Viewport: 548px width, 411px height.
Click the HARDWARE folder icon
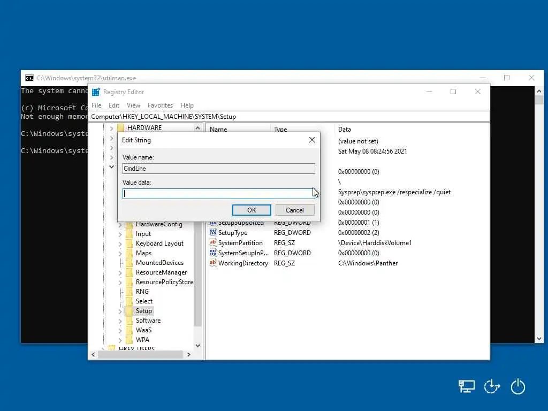[x=120, y=127]
